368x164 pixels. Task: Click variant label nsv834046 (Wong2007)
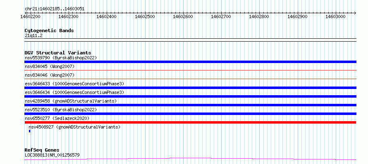[50, 75]
